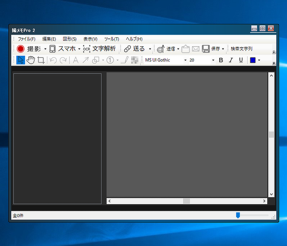Viewport: 287px width, 246px height.
Task: Select the numbered circle stamp tool
Action: (110, 60)
